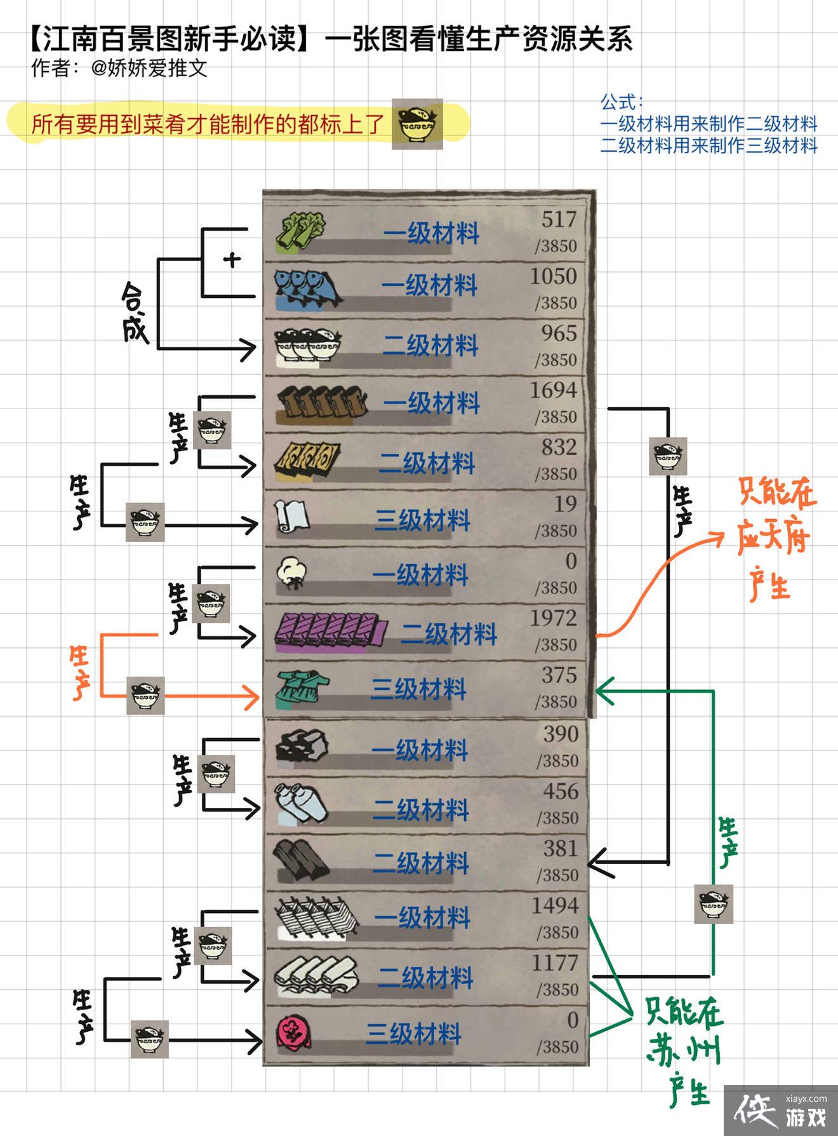This screenshot has height=1136, width=838.
Task: Click the 1972 count in the purple cloth row
Action: click(554, 618)
